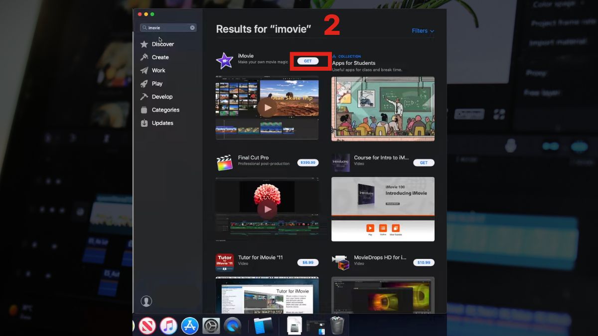Open the Tutor for iMovie '11 title
The height and width of the screenshot is (336, 598).
pyautogui.click(x=260, y=257)
